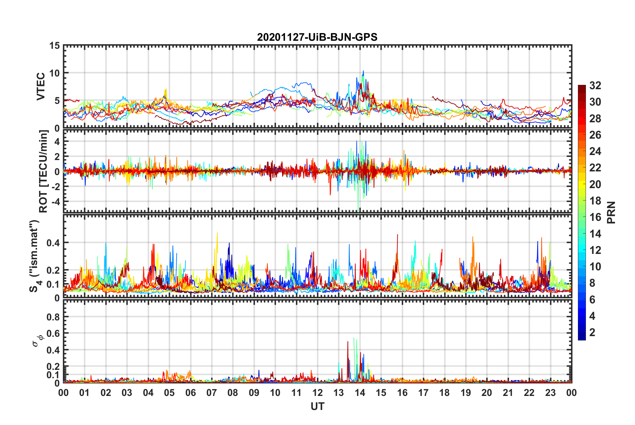635x425 pixels.
Task: Click the colorbar tick label 20
Action: point(595,184)
